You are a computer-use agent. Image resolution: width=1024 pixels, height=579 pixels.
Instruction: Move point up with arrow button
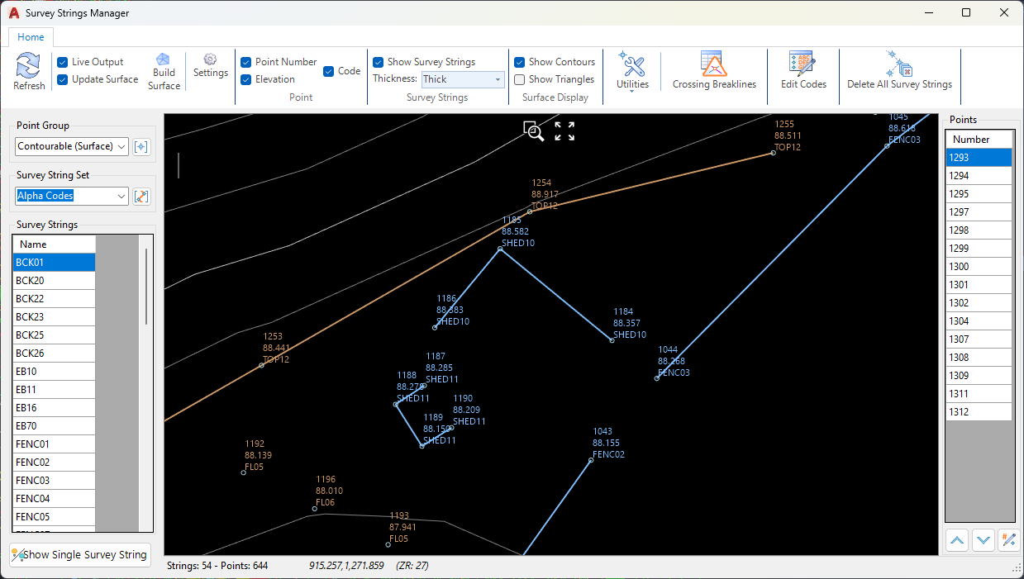(957, 541)
